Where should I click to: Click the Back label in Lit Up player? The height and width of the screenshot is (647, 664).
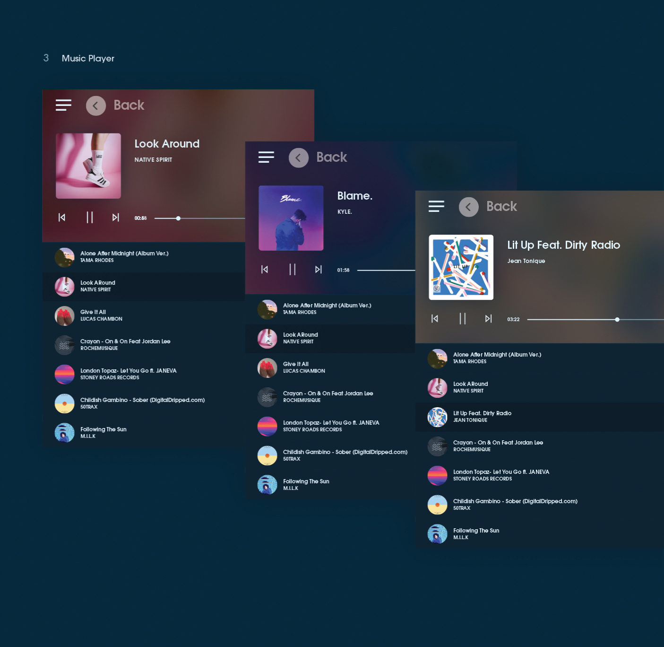click(501, 207)
